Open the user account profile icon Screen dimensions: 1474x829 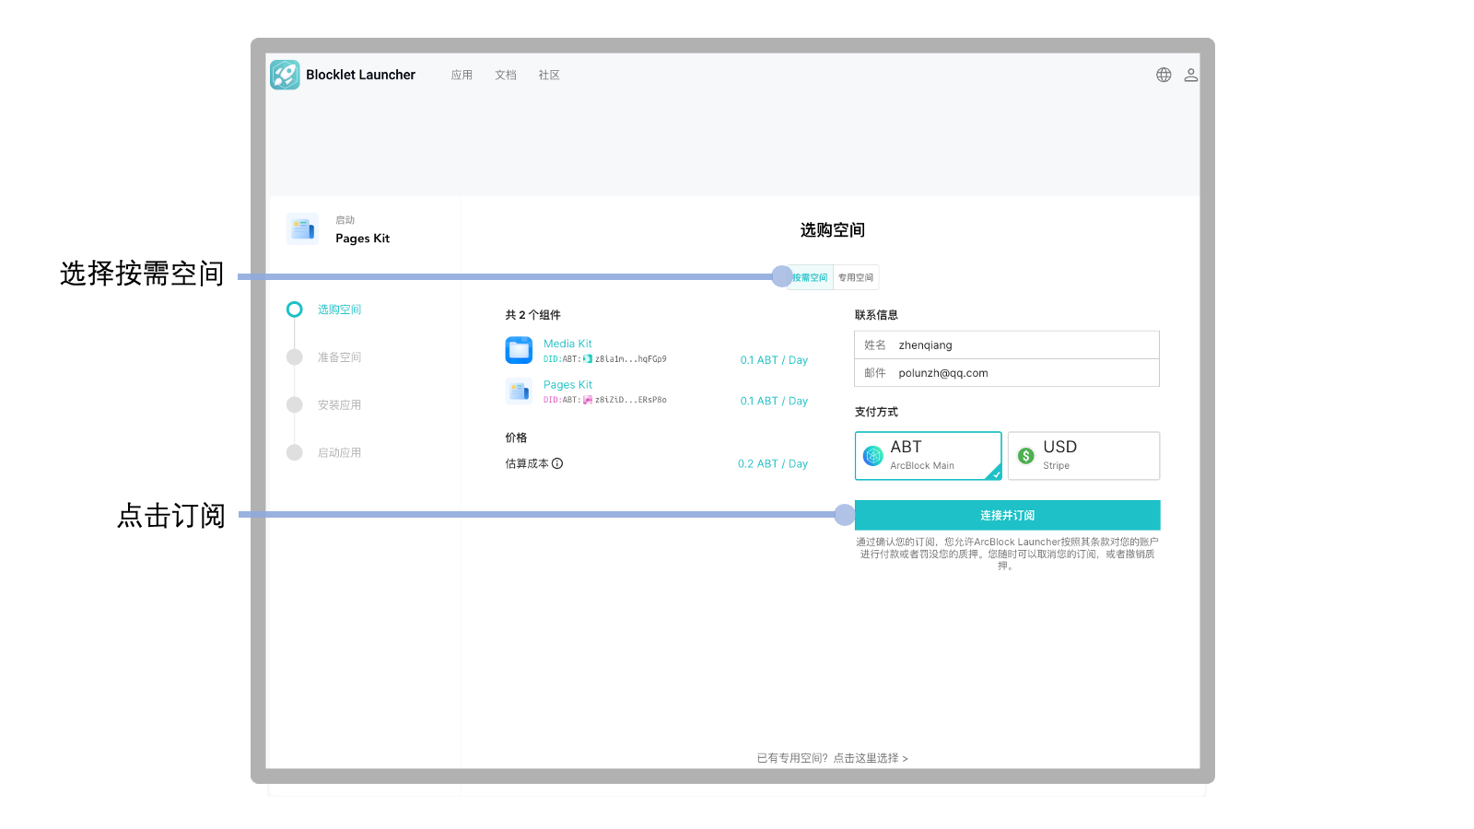(1190, 75)
